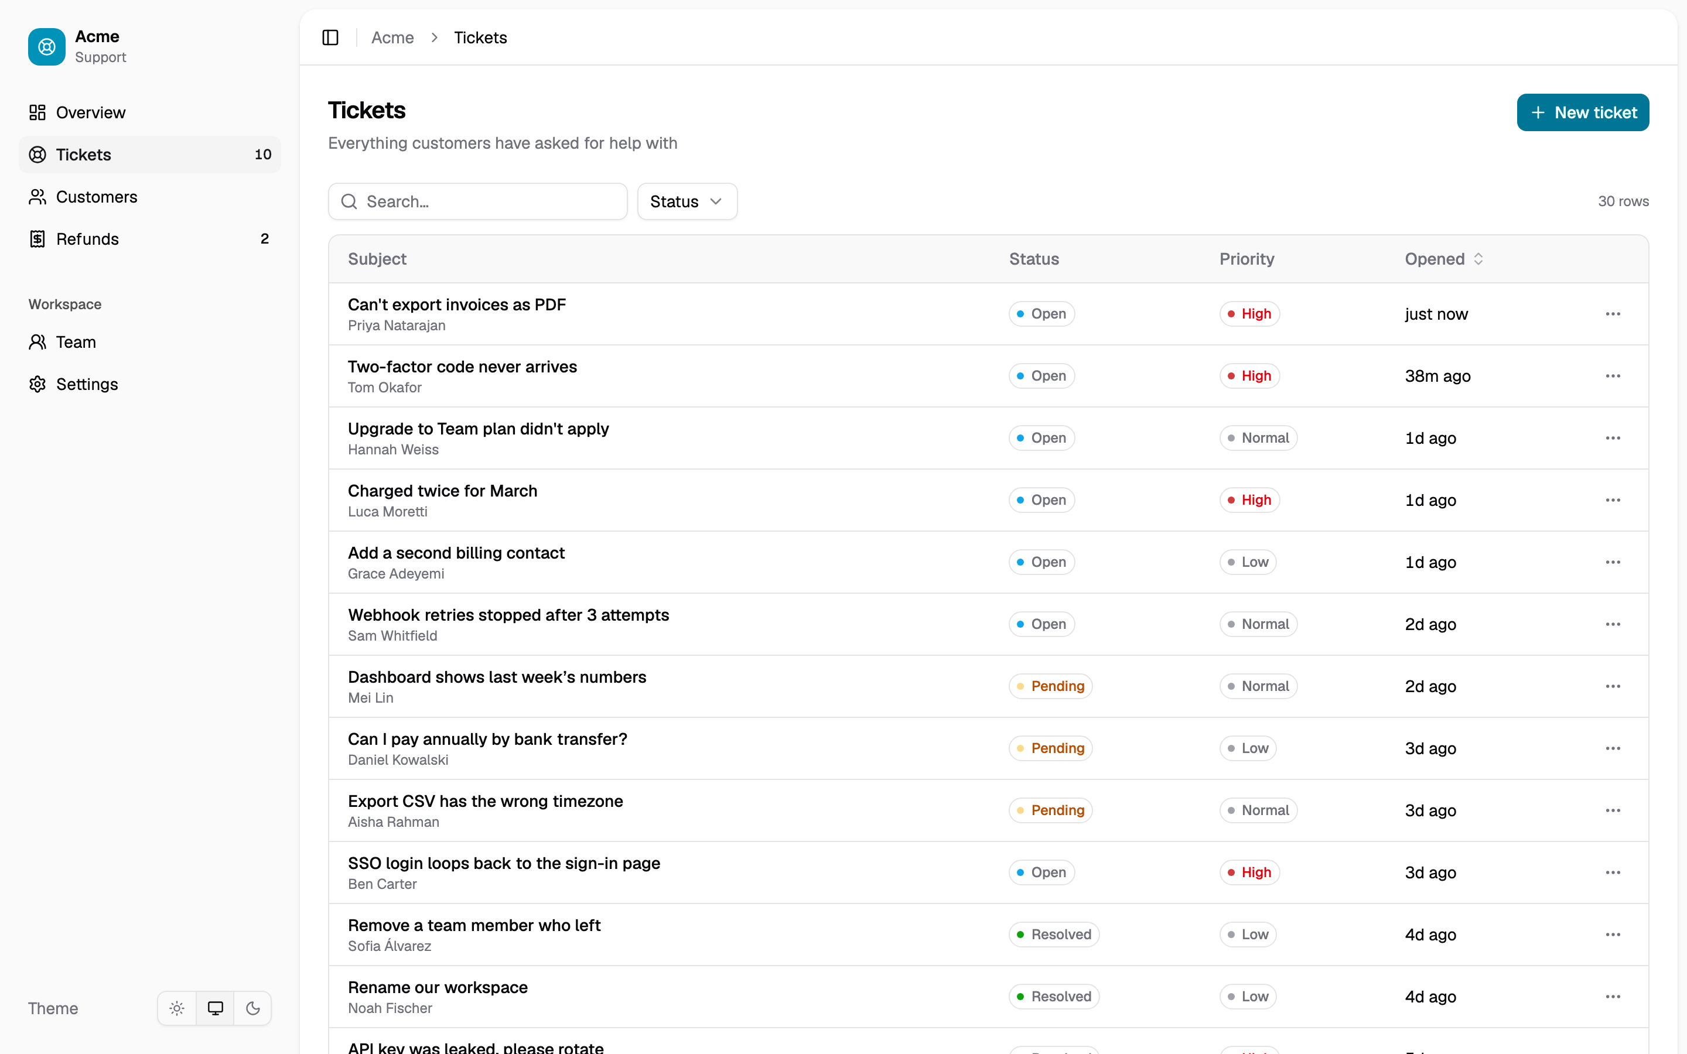Image resolution: width=1687 pixels, height=1054 pixels.
Task: Navigate to Customers page
Action: pyautogui.click(x=150, y=197)
